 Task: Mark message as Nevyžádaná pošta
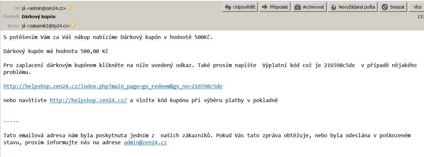pyautogui.click(x=353, y=7)
